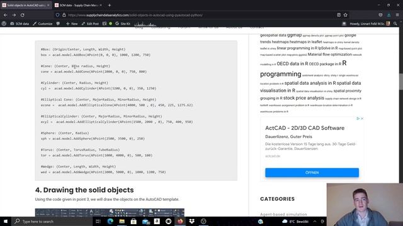Click the page vertical scrollbar thumb
Screen dimensions: 403x226
(x=401, y=82)
